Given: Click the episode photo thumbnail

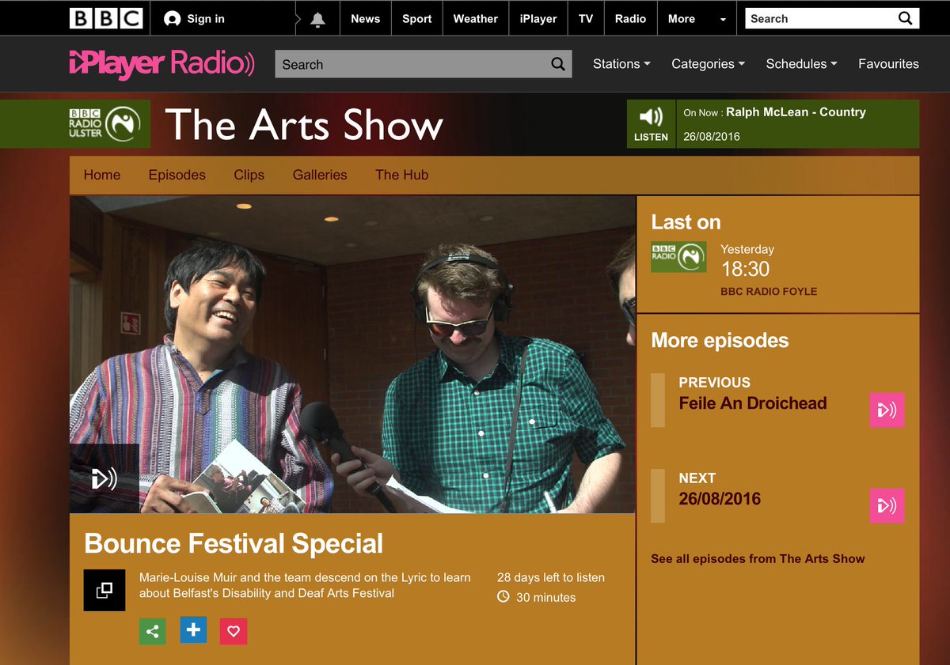Looking at the screenshot, I should [x=352, y=354].
